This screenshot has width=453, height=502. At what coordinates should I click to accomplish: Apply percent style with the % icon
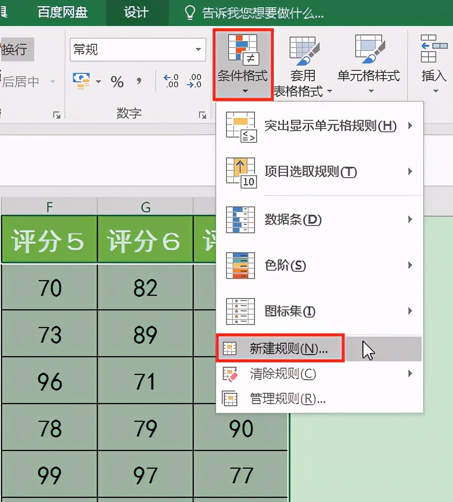117,82
